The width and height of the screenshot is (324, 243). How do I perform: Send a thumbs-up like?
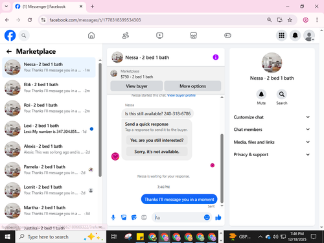point(218,218)
